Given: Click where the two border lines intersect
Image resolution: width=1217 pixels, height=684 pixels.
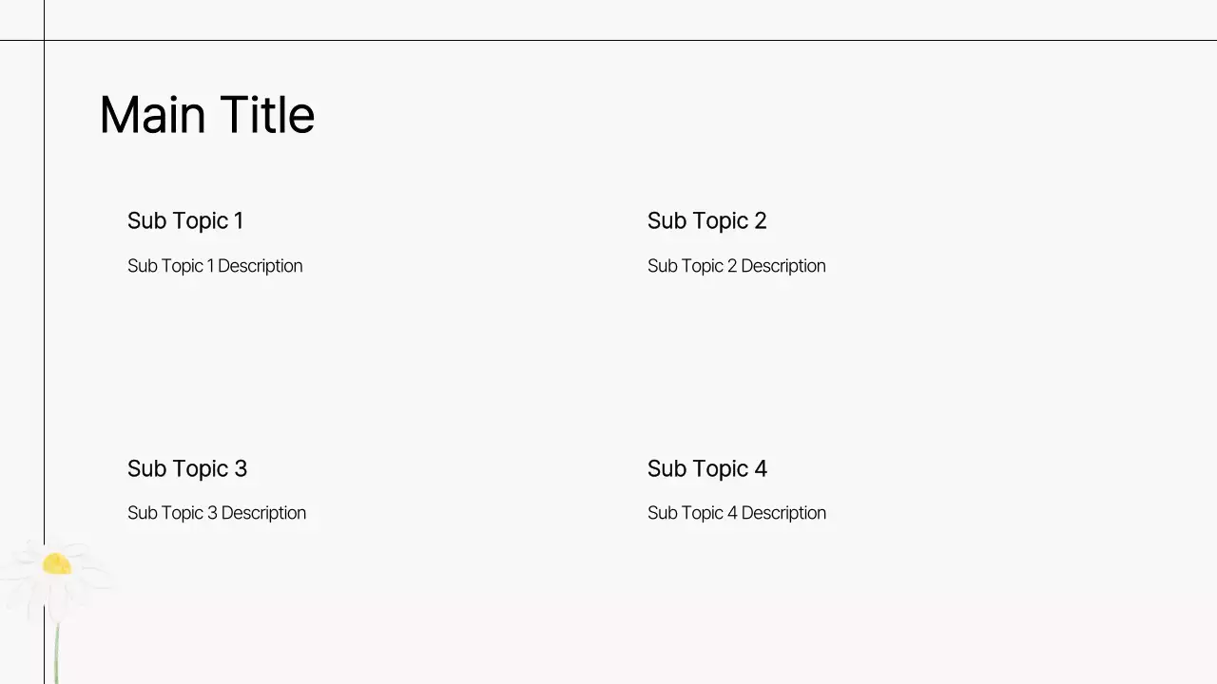Looking at the screenshot, I should click(44, 40).
